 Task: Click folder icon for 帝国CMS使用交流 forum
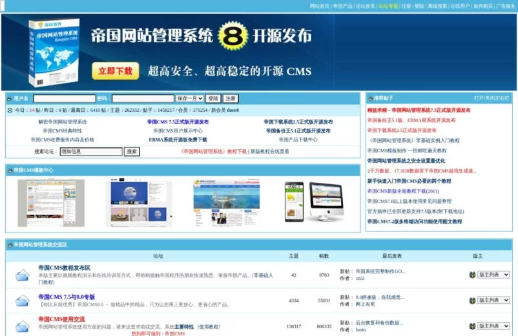point(22,326)
